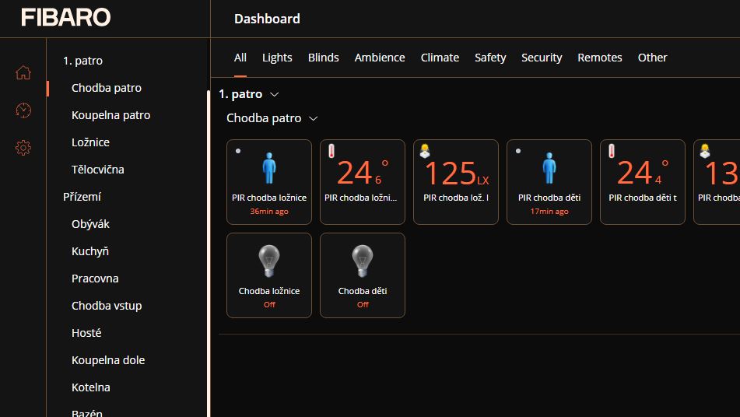Open Koupelna patro room

click(110, 115)
